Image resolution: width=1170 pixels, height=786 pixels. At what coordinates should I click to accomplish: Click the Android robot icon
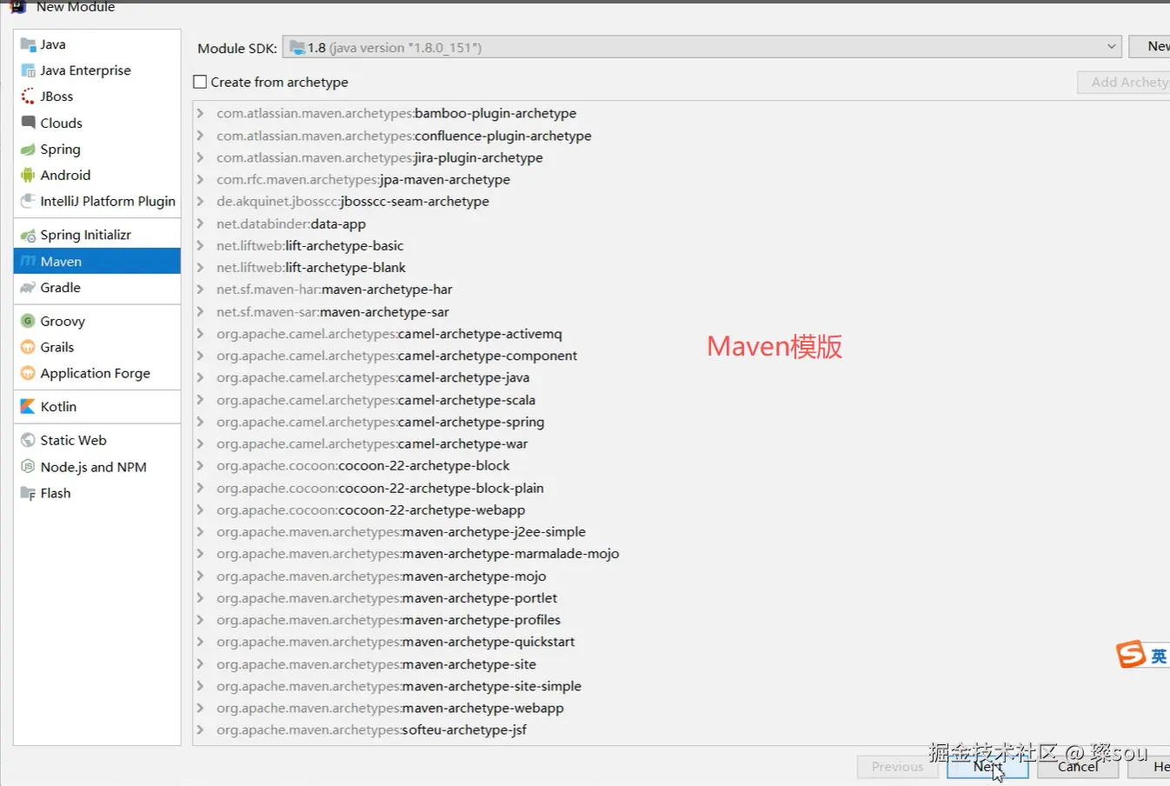pos(28,175)
